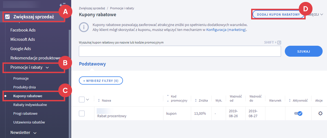Switch to the Podstawowy tab
The image size is (327, 138).
pos(92,64)
